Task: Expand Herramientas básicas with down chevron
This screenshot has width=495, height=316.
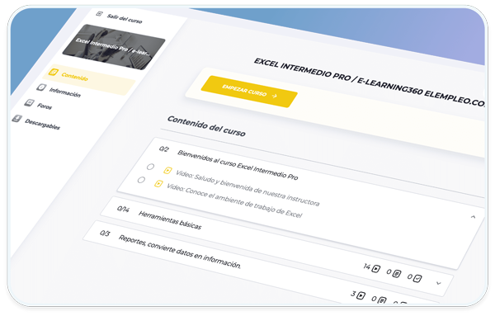Action: click(439, 283)
